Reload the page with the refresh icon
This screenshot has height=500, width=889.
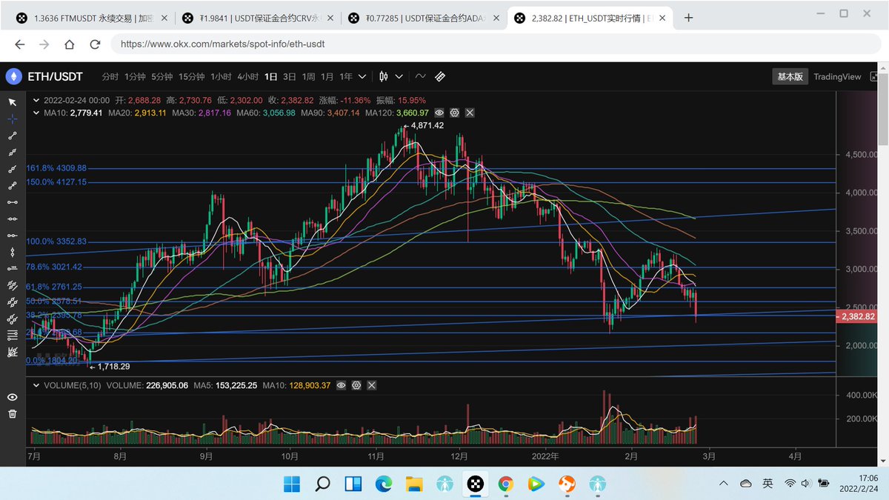click(x=95, y=44)
